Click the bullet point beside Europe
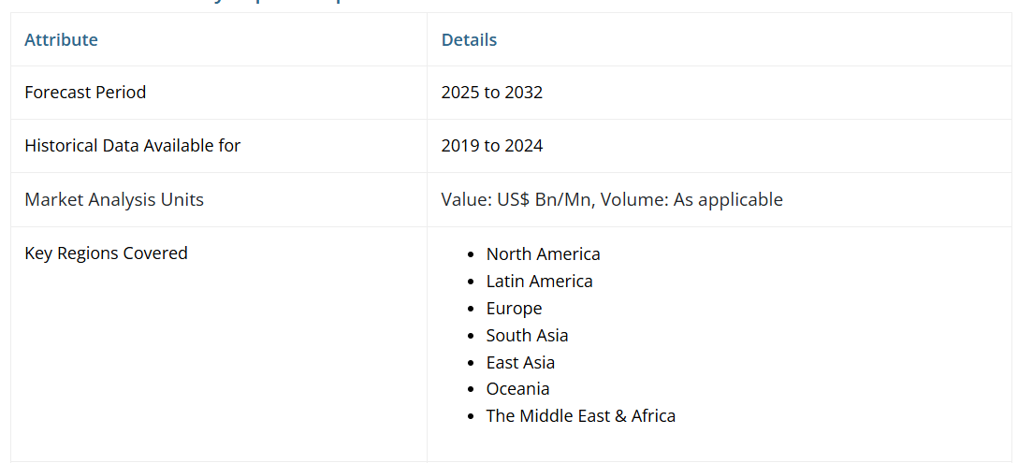 473,310
